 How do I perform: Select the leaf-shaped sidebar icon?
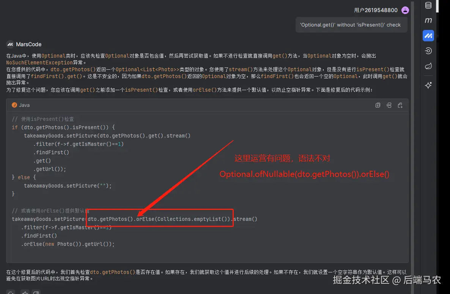click(428, 66)
